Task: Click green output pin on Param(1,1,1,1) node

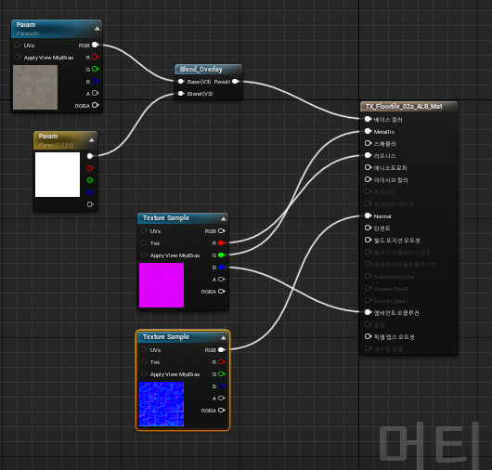Action: coord(90,180)
